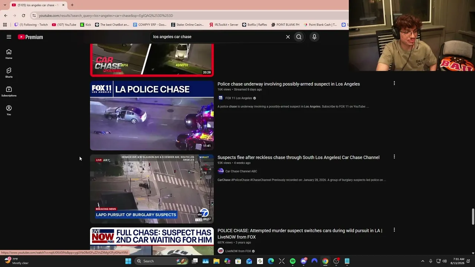Open the Chrome apps grid in bookmarks bar
The image size is (475, 267).
pos(5,25)
